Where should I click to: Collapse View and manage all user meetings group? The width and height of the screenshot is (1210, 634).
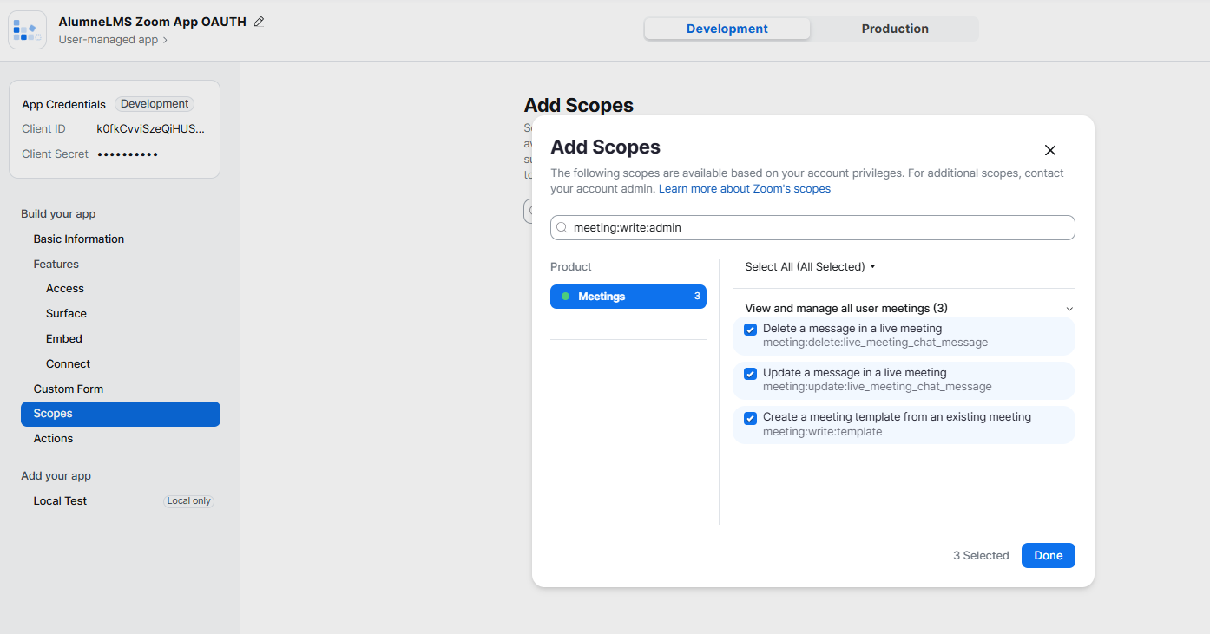click(x=1069, y=309)
